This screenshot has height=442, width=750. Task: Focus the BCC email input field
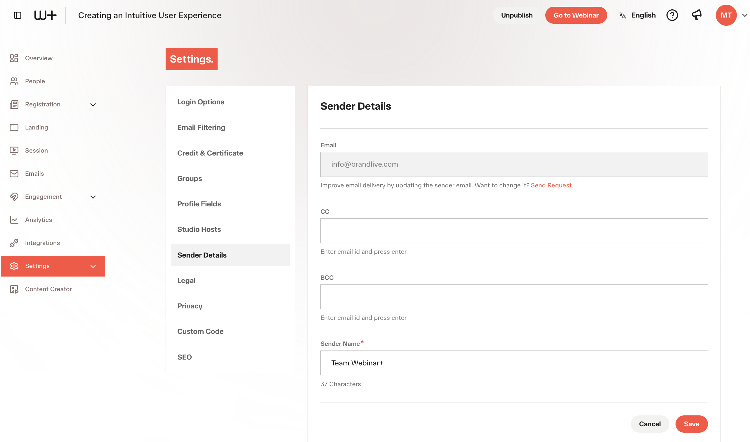pos(514,297)
